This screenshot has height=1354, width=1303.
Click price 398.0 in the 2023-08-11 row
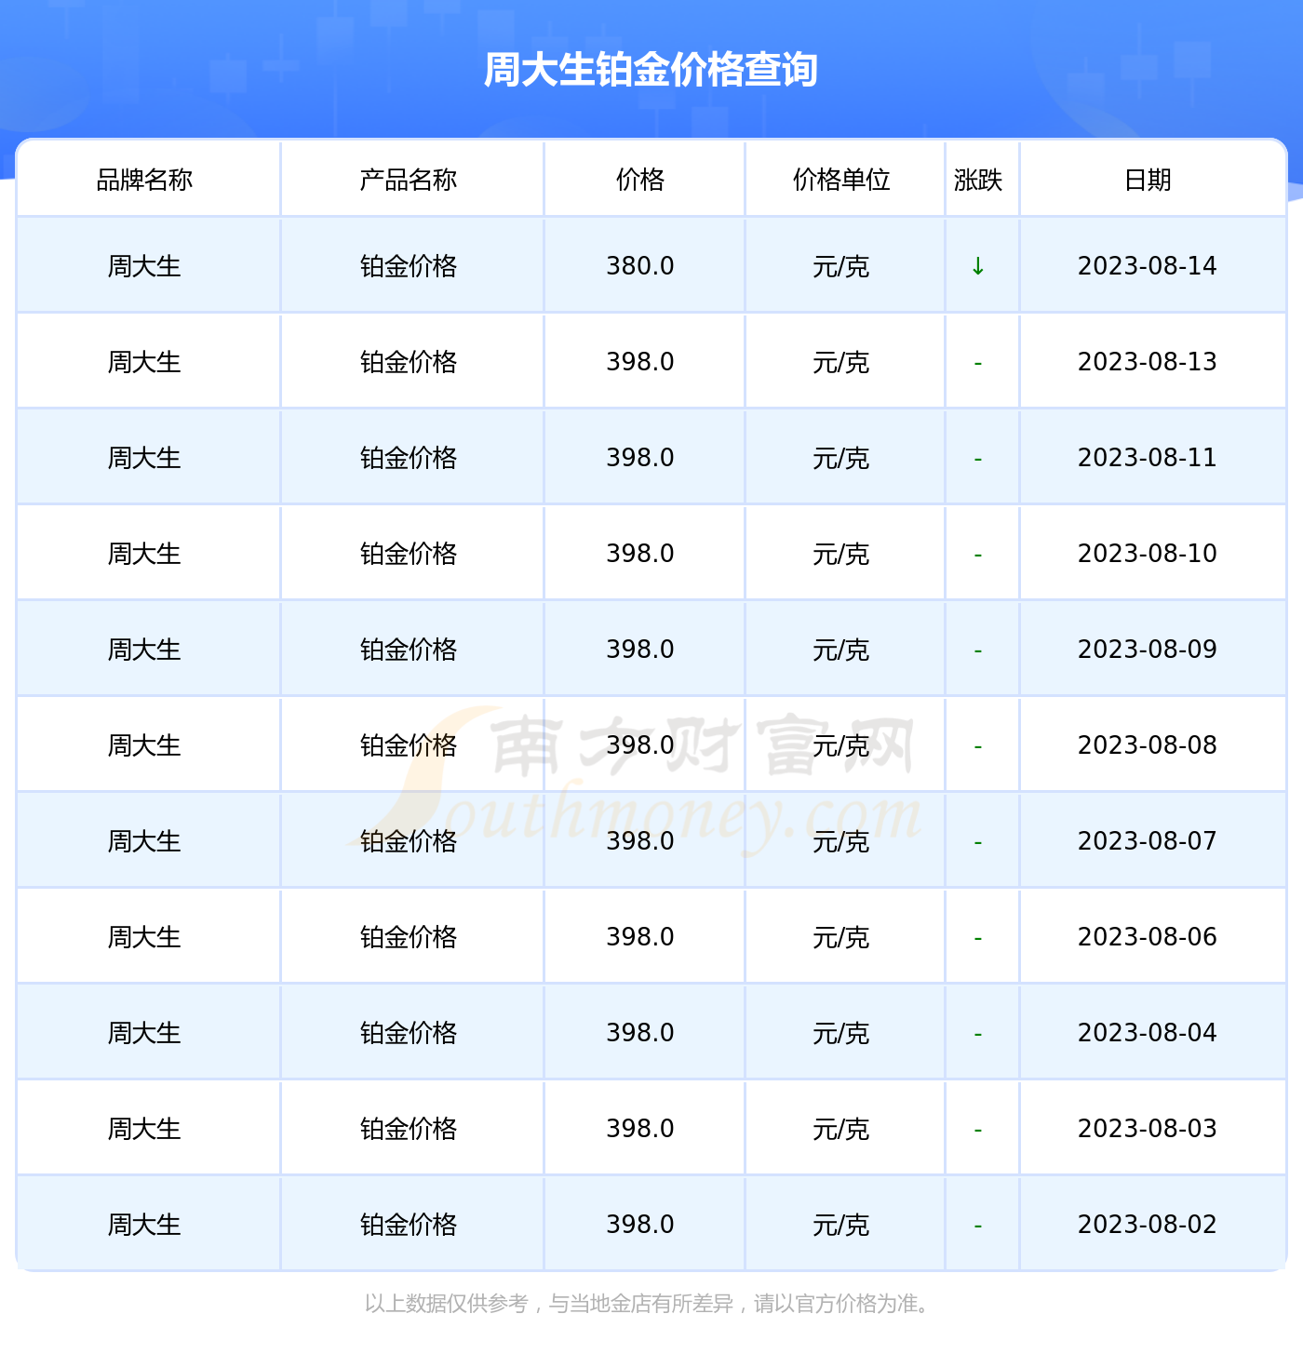pyautogui.click(x=640, y=458)
